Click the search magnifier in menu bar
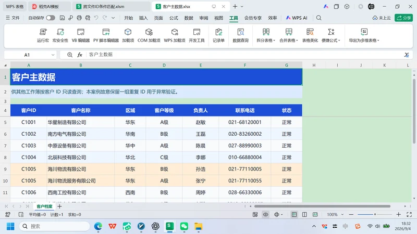 click(x=318, y=18)
